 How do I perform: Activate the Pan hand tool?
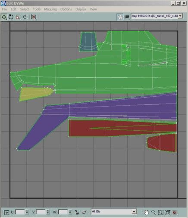click(x=147, y=212)
